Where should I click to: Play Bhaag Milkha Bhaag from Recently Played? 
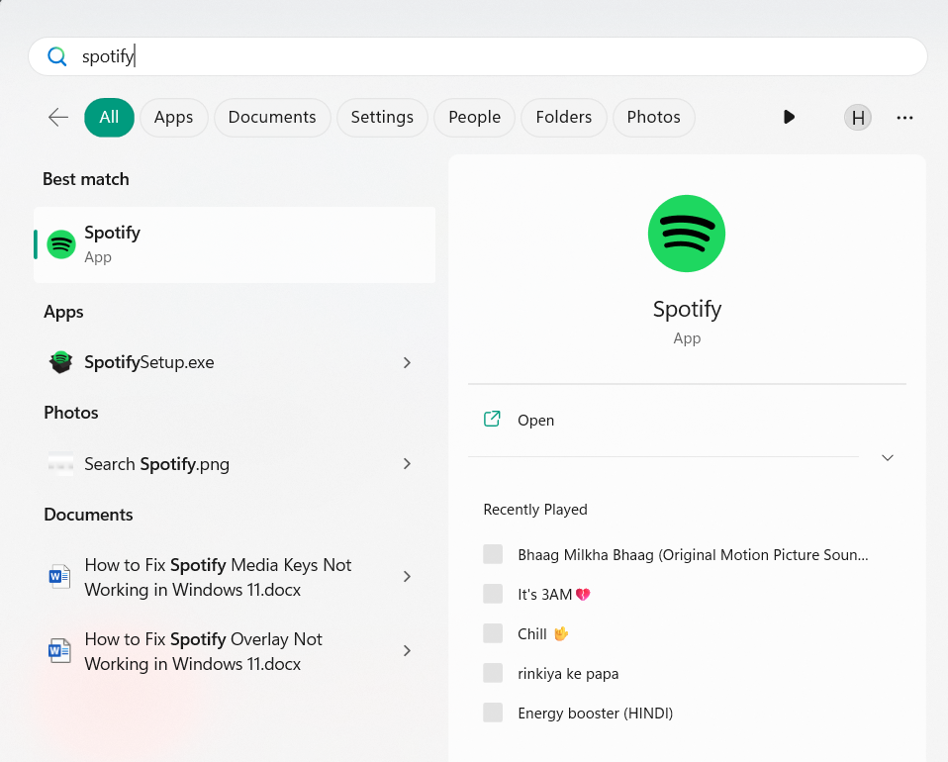click(x=693, y=554)
